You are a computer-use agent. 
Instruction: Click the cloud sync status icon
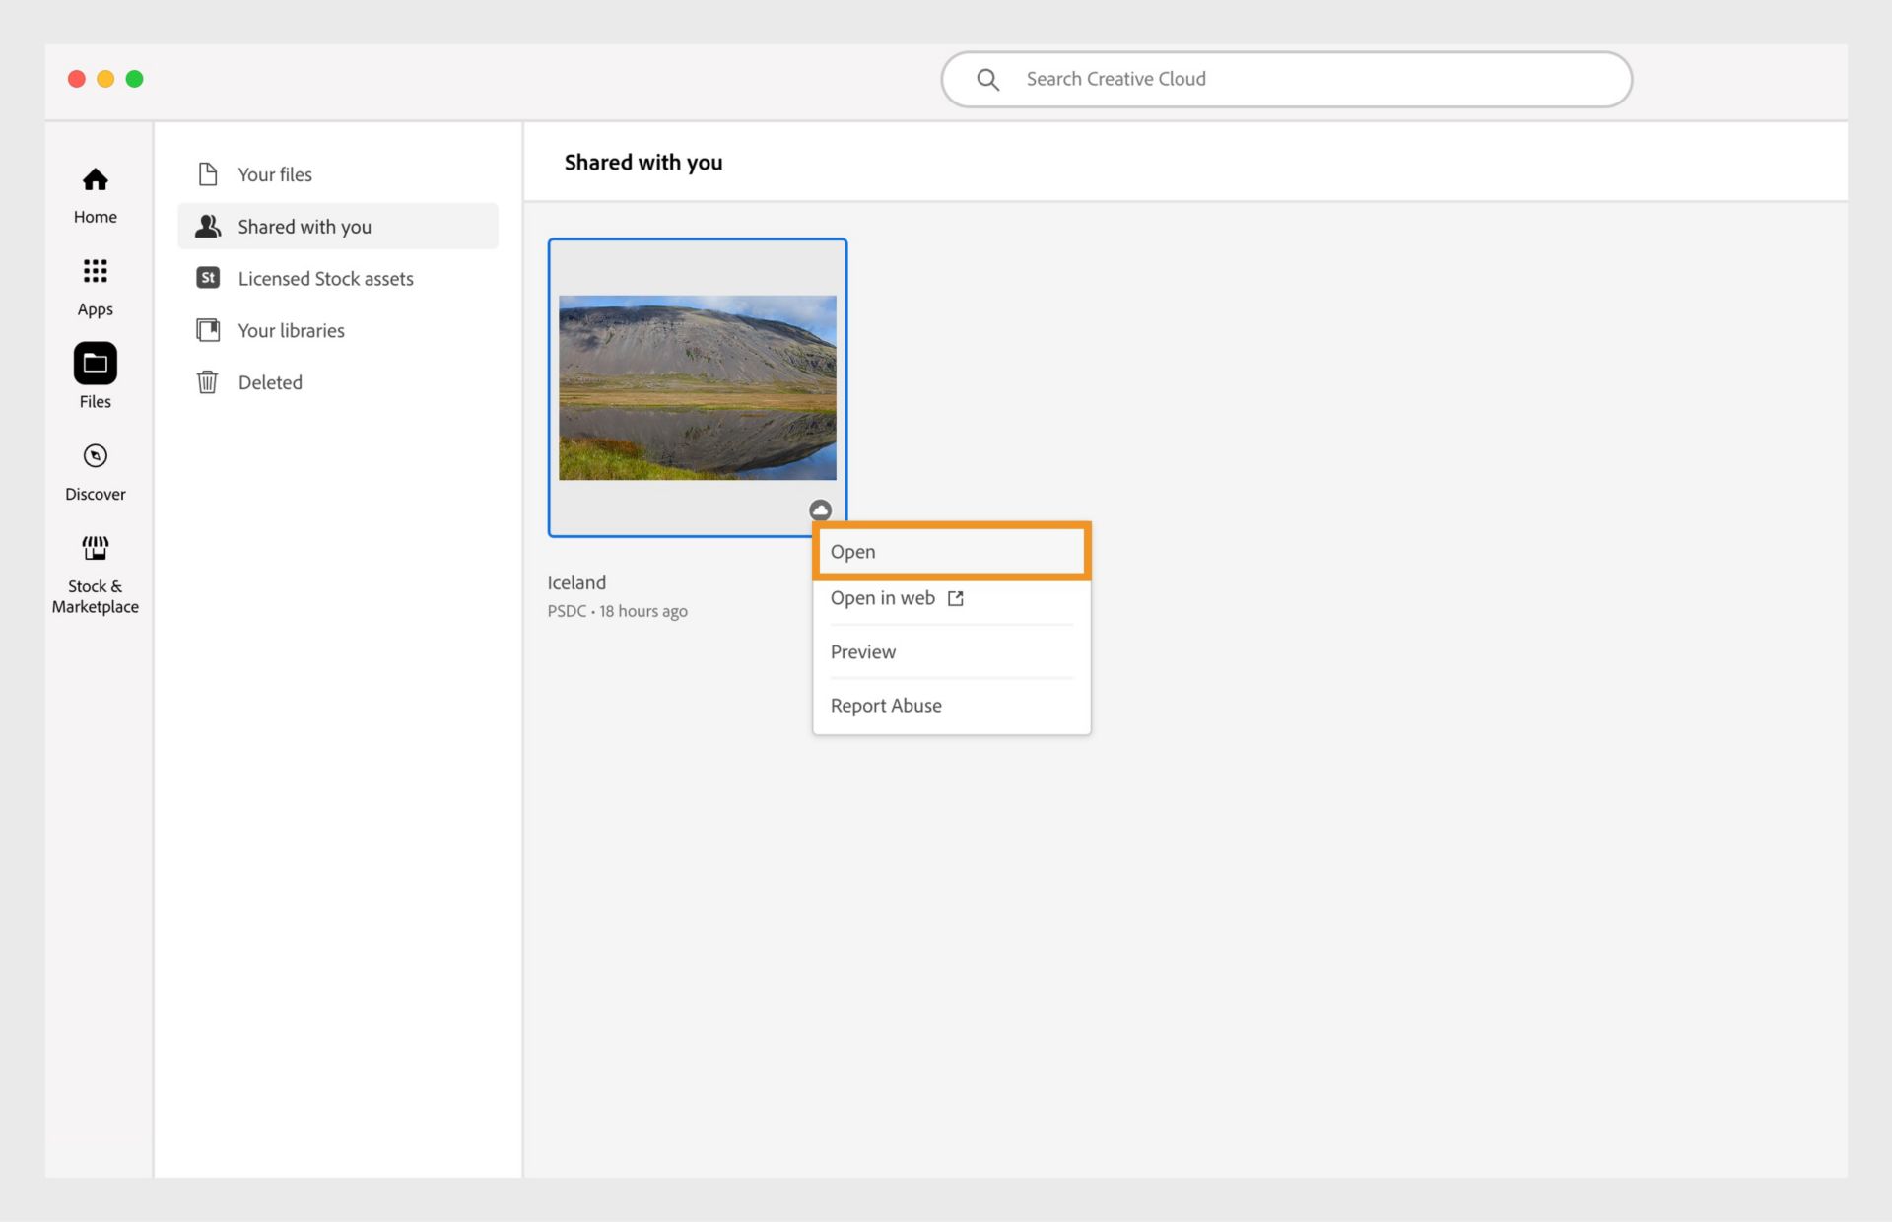click(818, 509)
